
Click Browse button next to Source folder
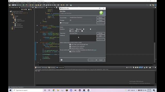(x=101, y=18)
